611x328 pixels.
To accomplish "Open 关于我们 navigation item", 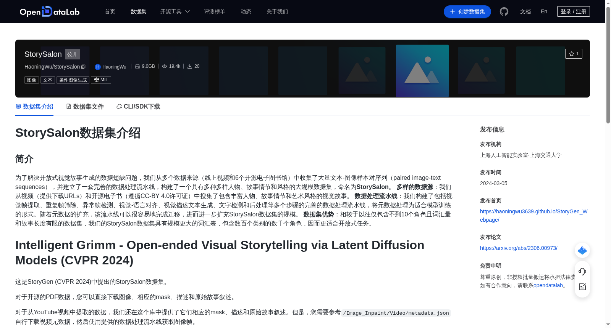I will click(x=277, y=11).
